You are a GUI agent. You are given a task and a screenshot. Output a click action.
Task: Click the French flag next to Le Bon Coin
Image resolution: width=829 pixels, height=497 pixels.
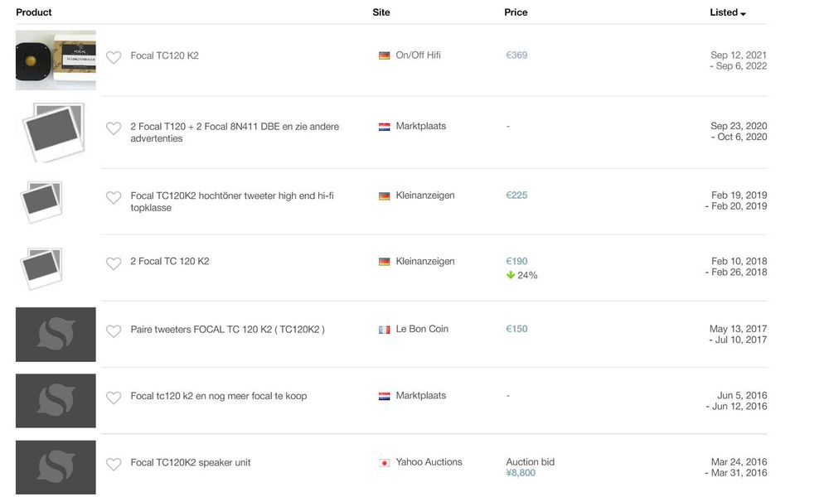(x=384, y=330)
